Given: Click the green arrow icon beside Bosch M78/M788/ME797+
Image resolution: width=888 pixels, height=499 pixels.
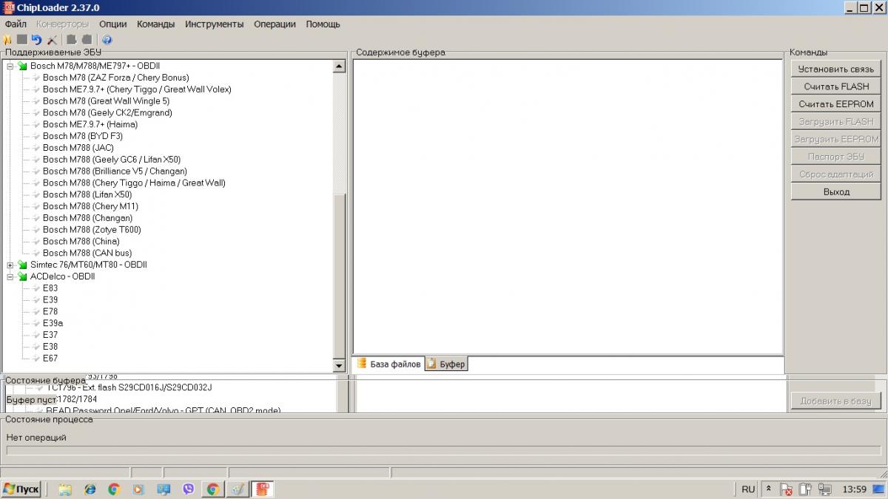Looking at the screenshot, I should point(22,66).
